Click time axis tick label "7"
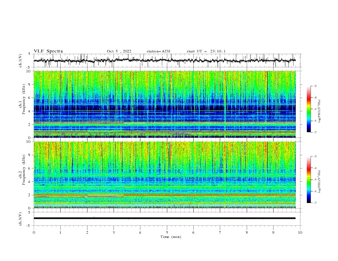This screenshot has width=338, height=261. pyautogui.click(x=220, y=232)
